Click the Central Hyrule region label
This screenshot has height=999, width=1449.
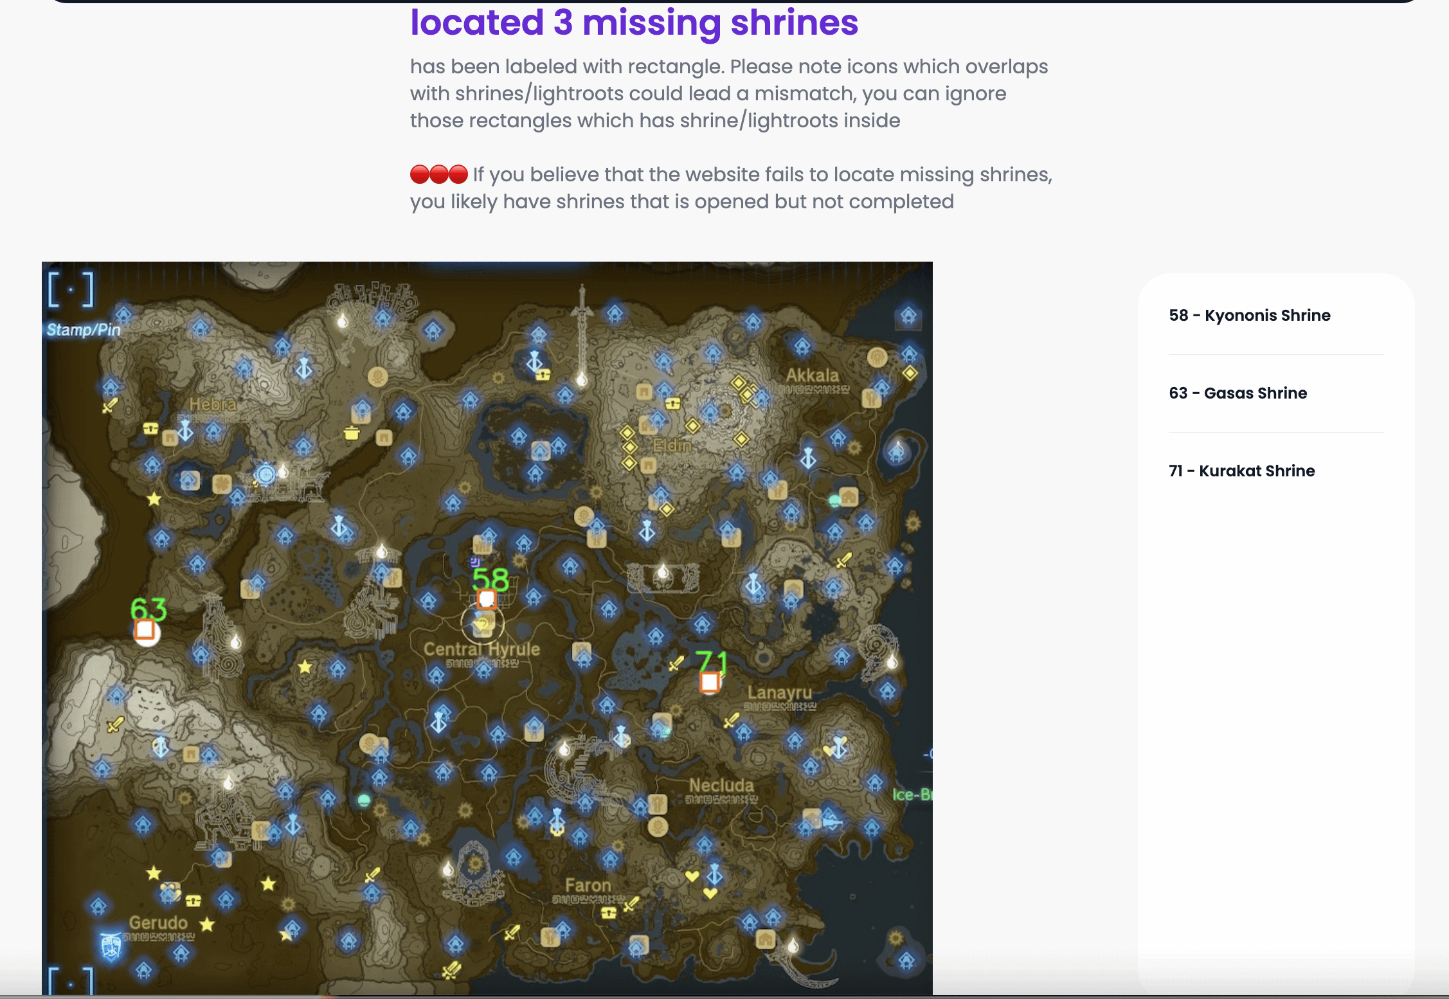coord(482,649)
